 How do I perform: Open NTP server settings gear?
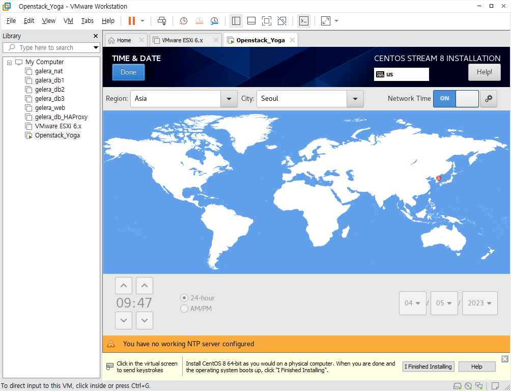pos(488,98)
